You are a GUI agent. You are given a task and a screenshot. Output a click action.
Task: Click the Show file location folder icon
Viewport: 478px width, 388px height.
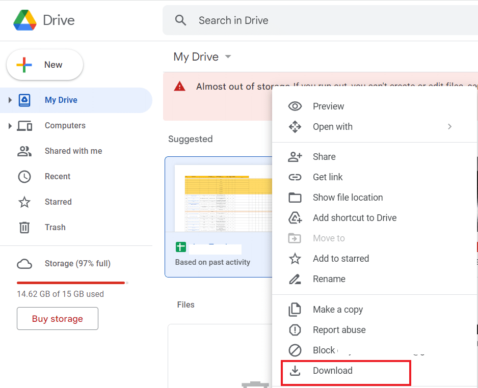pos(295,198)
